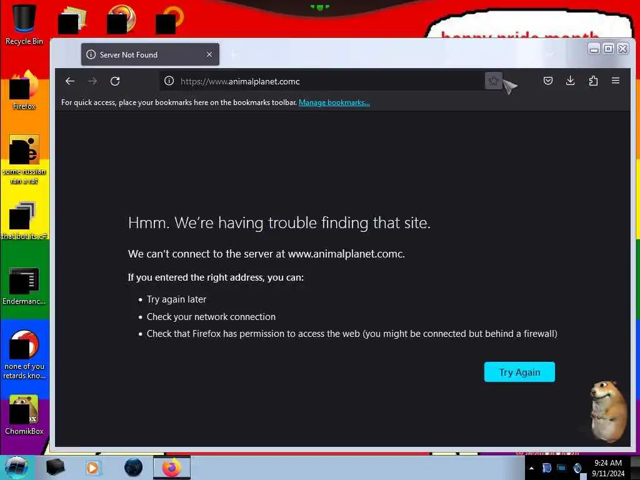Go back using the browser back arrow
The height and width of the screenshot is (480, 640).
tap(70, 81)
